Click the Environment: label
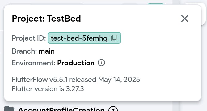 click(34, 63)
